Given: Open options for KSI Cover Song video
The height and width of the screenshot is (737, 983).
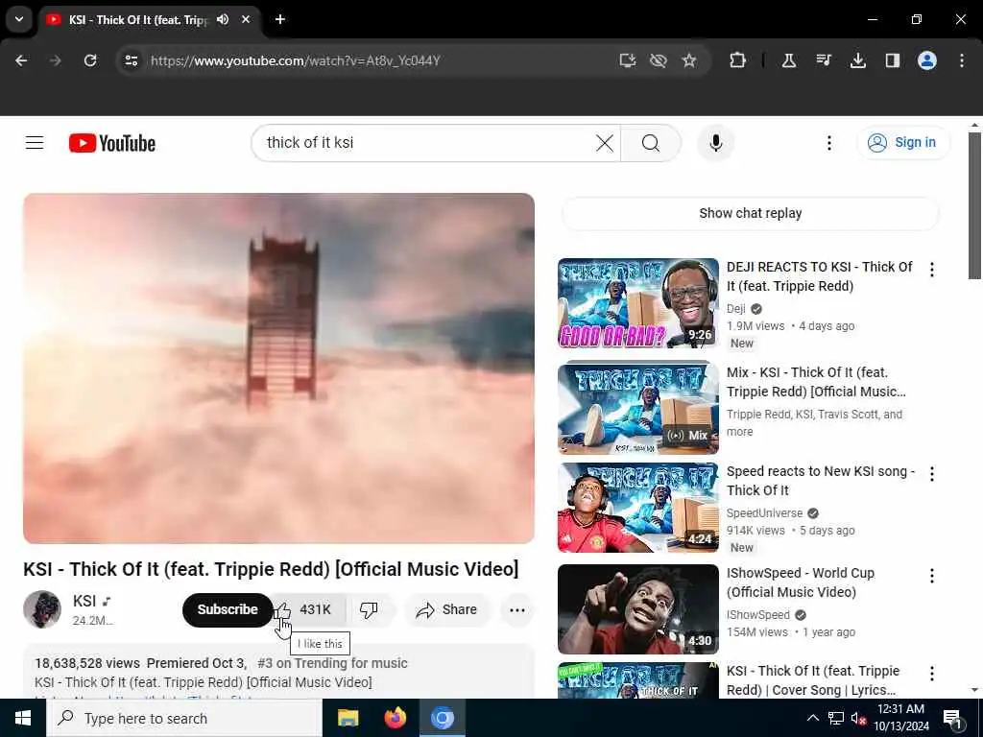Looking at the screenshot, I should [x=931, y=673].
